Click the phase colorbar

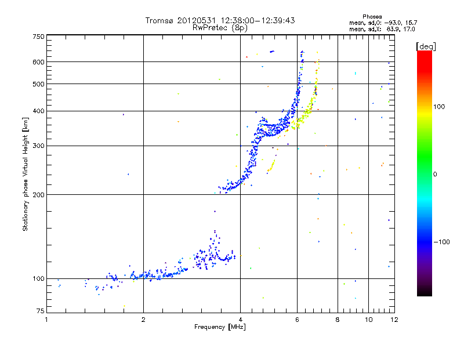[425, 173]
